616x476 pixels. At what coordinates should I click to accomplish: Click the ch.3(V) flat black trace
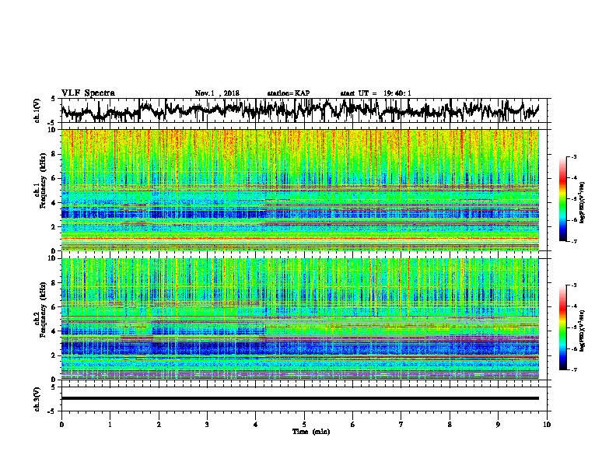(x=300, y=398)
